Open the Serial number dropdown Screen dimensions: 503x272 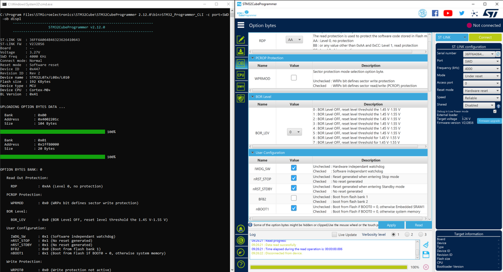(x=479, y=54)
